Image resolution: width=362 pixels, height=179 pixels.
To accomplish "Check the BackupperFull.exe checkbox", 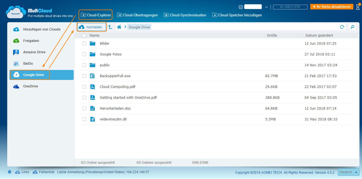I will [x=84, y=76].
